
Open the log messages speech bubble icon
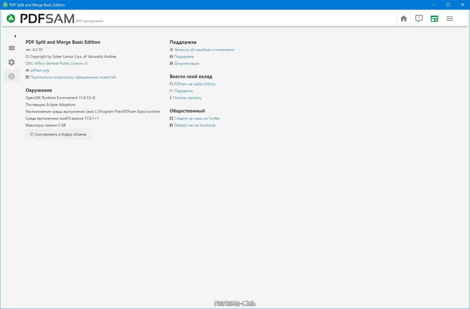click(x=419, y=19)
